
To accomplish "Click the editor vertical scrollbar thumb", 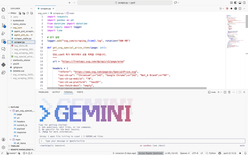I will pyautogui.click(x=247, y=21).
